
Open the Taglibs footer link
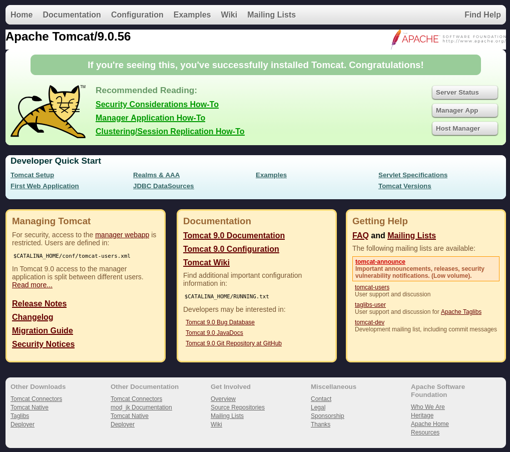click(x=20, y=416)
